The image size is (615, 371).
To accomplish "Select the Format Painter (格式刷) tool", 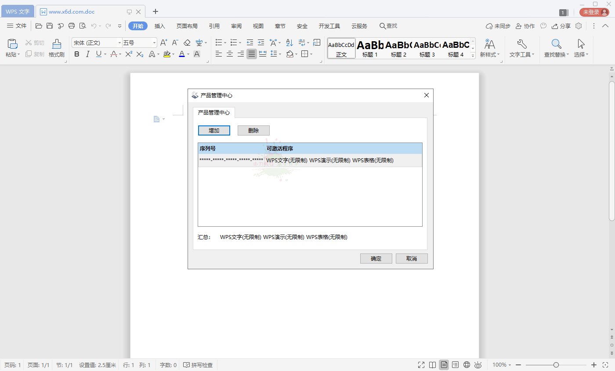I will click(56, 48).
